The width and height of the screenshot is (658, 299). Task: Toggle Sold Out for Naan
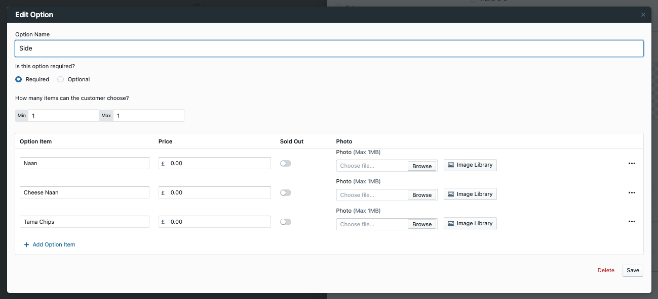(285, 163)
